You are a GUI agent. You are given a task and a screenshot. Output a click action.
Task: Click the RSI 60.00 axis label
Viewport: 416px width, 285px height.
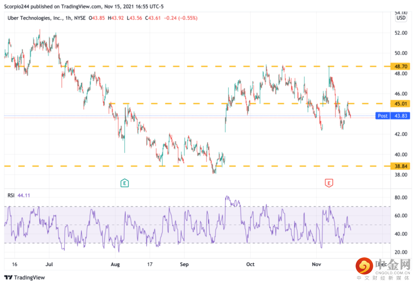click(401, 216)
